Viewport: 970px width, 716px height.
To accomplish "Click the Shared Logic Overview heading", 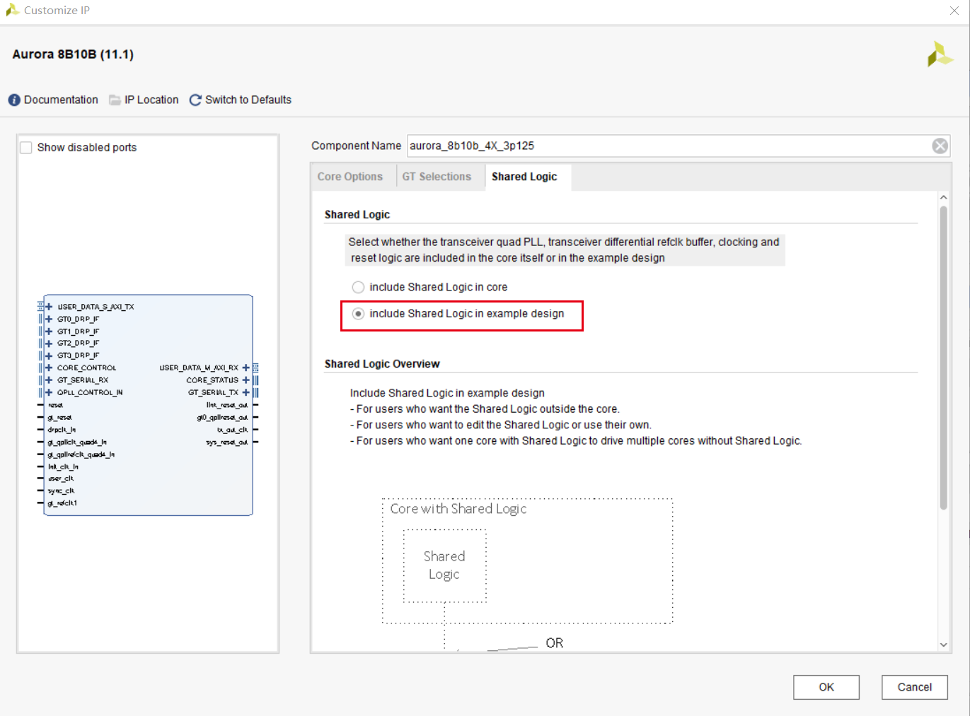I will (x=382, y=364).
